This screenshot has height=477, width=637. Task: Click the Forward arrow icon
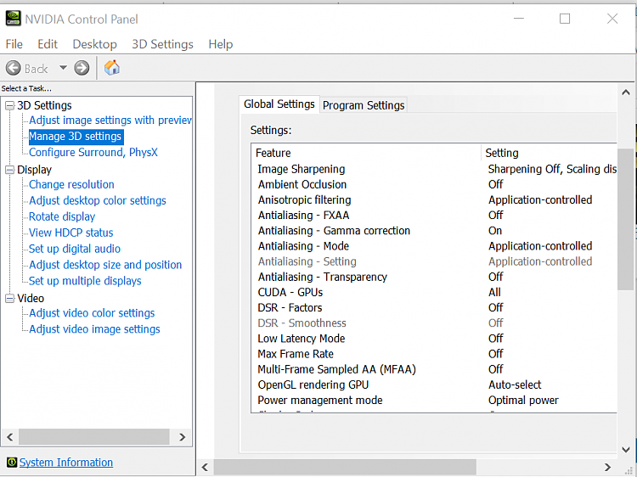(x=82, y=68)
